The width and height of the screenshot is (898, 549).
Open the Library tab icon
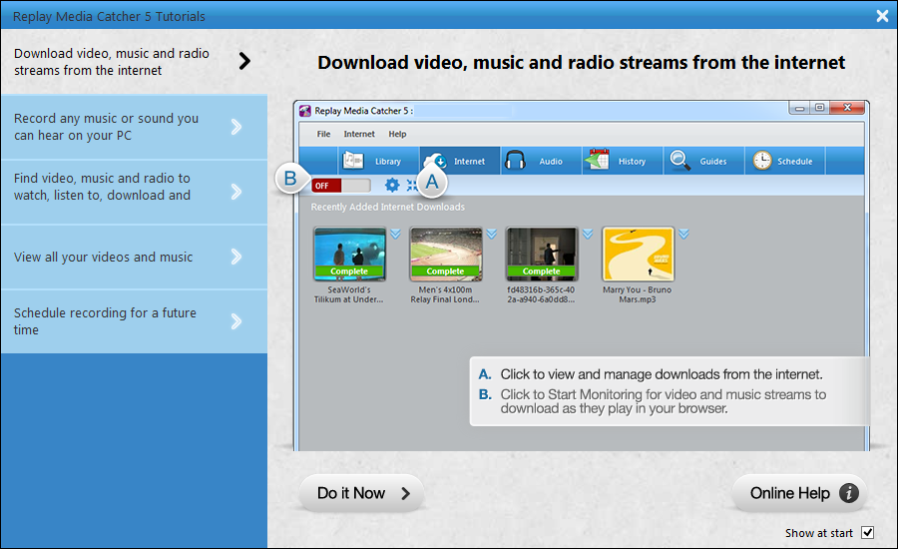[353, 161]
